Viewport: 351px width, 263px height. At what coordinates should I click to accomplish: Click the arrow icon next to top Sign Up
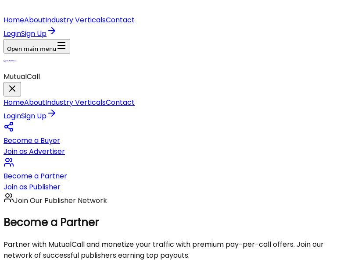tap(52, 31)
